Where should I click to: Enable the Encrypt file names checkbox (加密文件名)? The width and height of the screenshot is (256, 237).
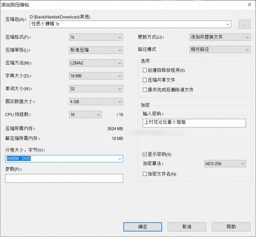145,174
